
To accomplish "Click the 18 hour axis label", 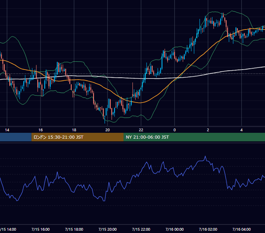I will tap(74, 130).
